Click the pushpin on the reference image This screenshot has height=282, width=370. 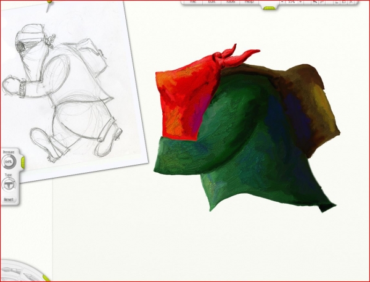[49, 5]
